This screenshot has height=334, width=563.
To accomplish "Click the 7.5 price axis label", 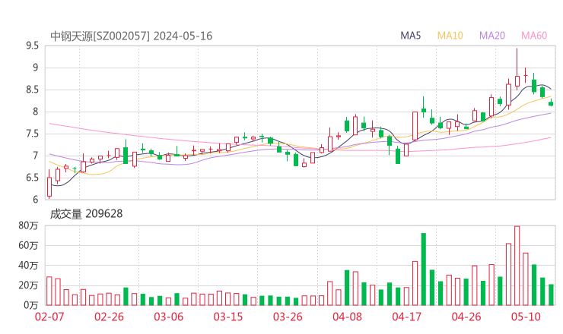I will 32,134.
